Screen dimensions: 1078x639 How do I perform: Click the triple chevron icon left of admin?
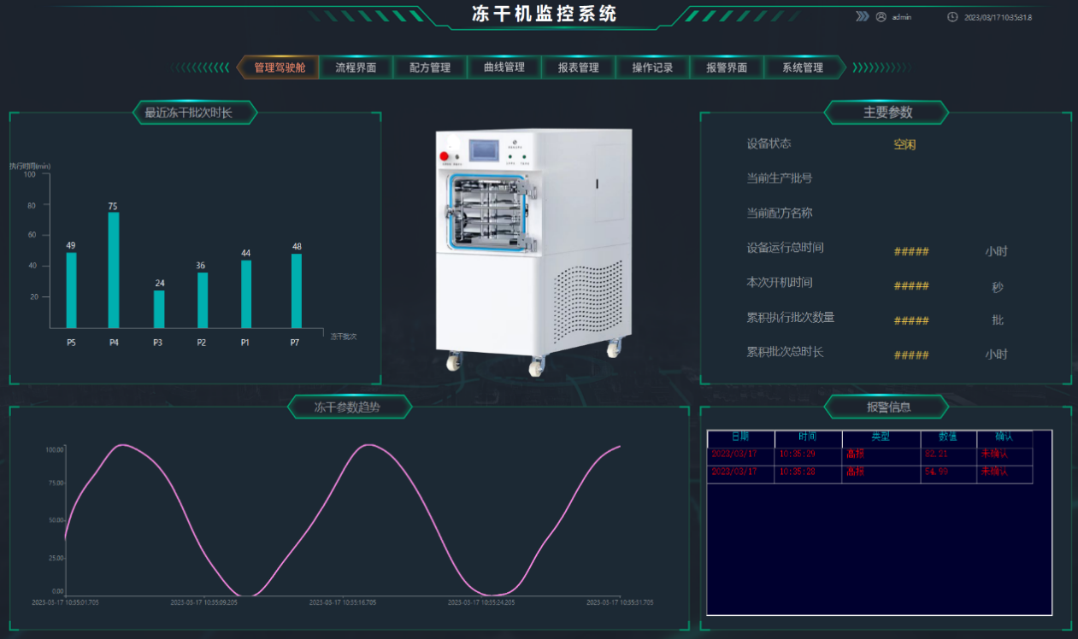point(863,16)
